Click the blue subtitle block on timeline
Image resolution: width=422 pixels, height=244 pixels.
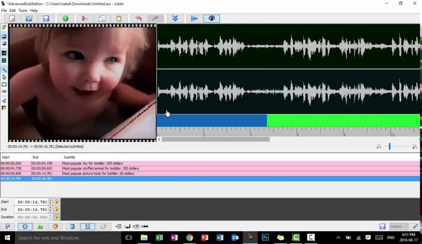pos(212,120)
